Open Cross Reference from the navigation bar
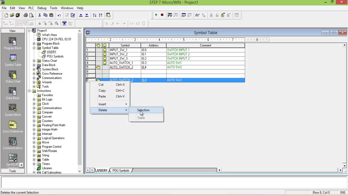Viewport: 348px width, 195px height. 13,127
